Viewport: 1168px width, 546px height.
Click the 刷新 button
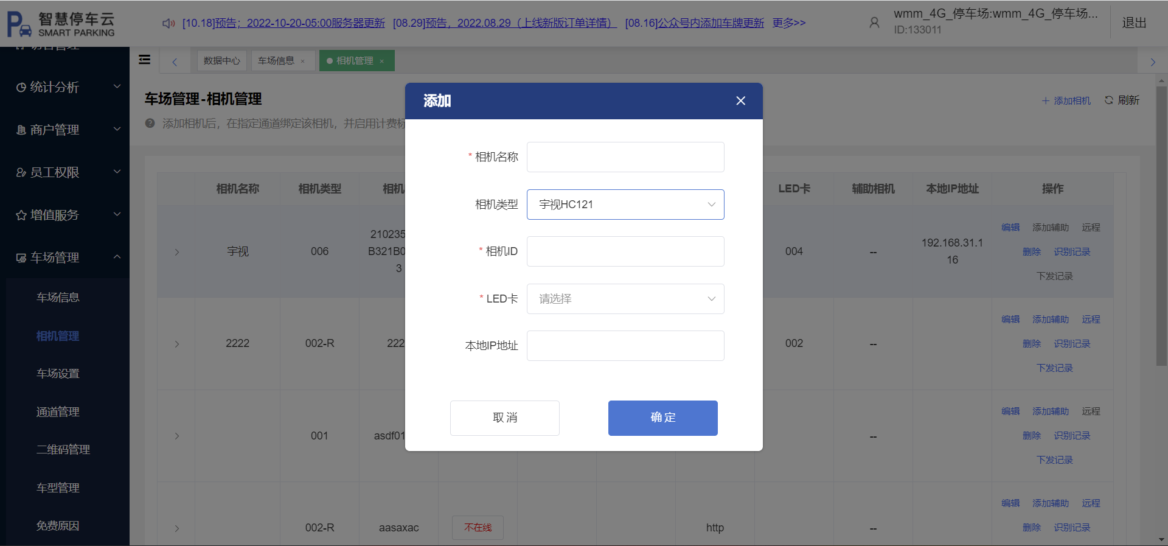point(1122,100)
